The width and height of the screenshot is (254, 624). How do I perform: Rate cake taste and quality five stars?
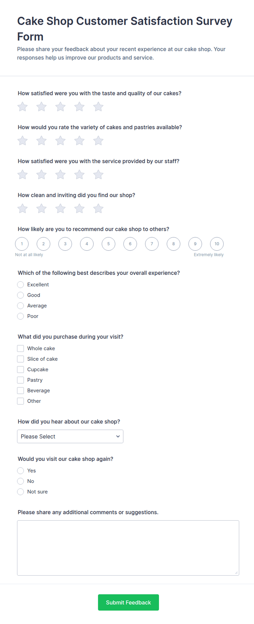pyautogui.click(x=98, y=107)
